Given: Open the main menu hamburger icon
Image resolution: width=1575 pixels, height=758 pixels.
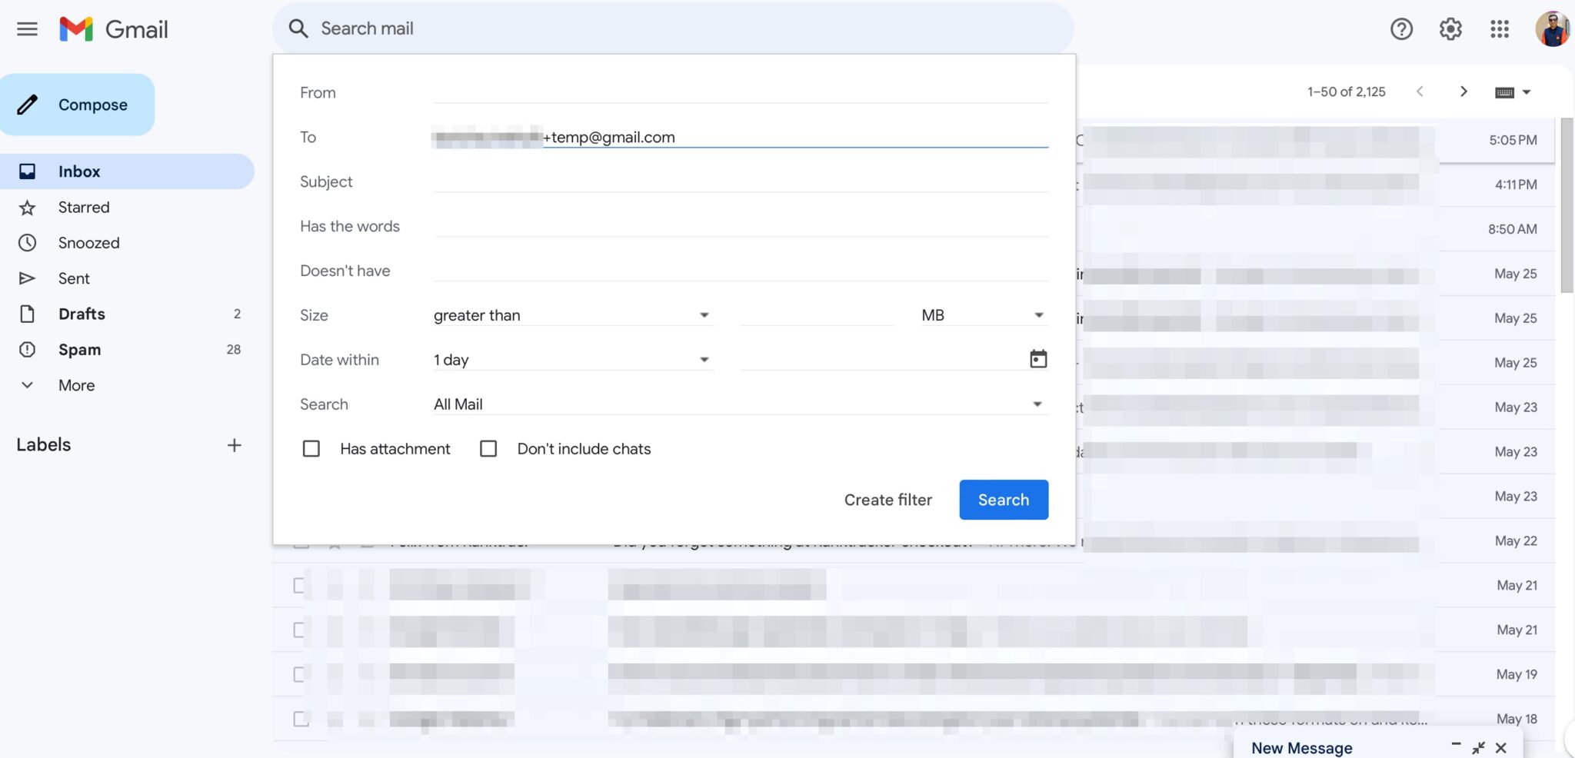Looking at the screenshot, I should click(x=27, y=28).
